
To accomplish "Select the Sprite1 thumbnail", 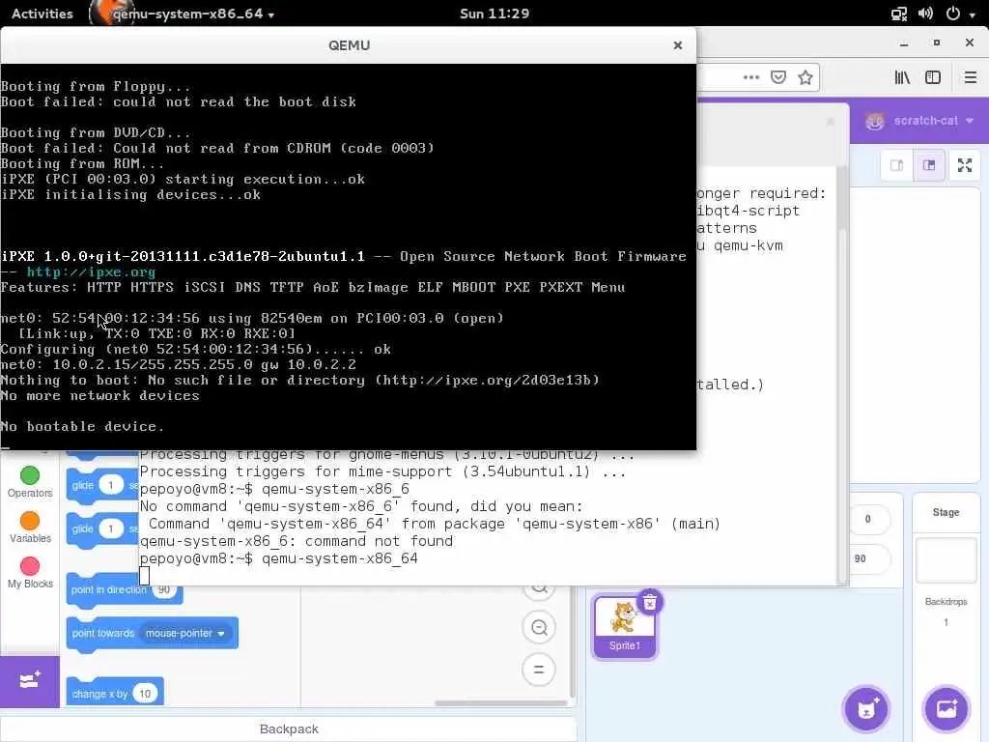I will [625, 627].
